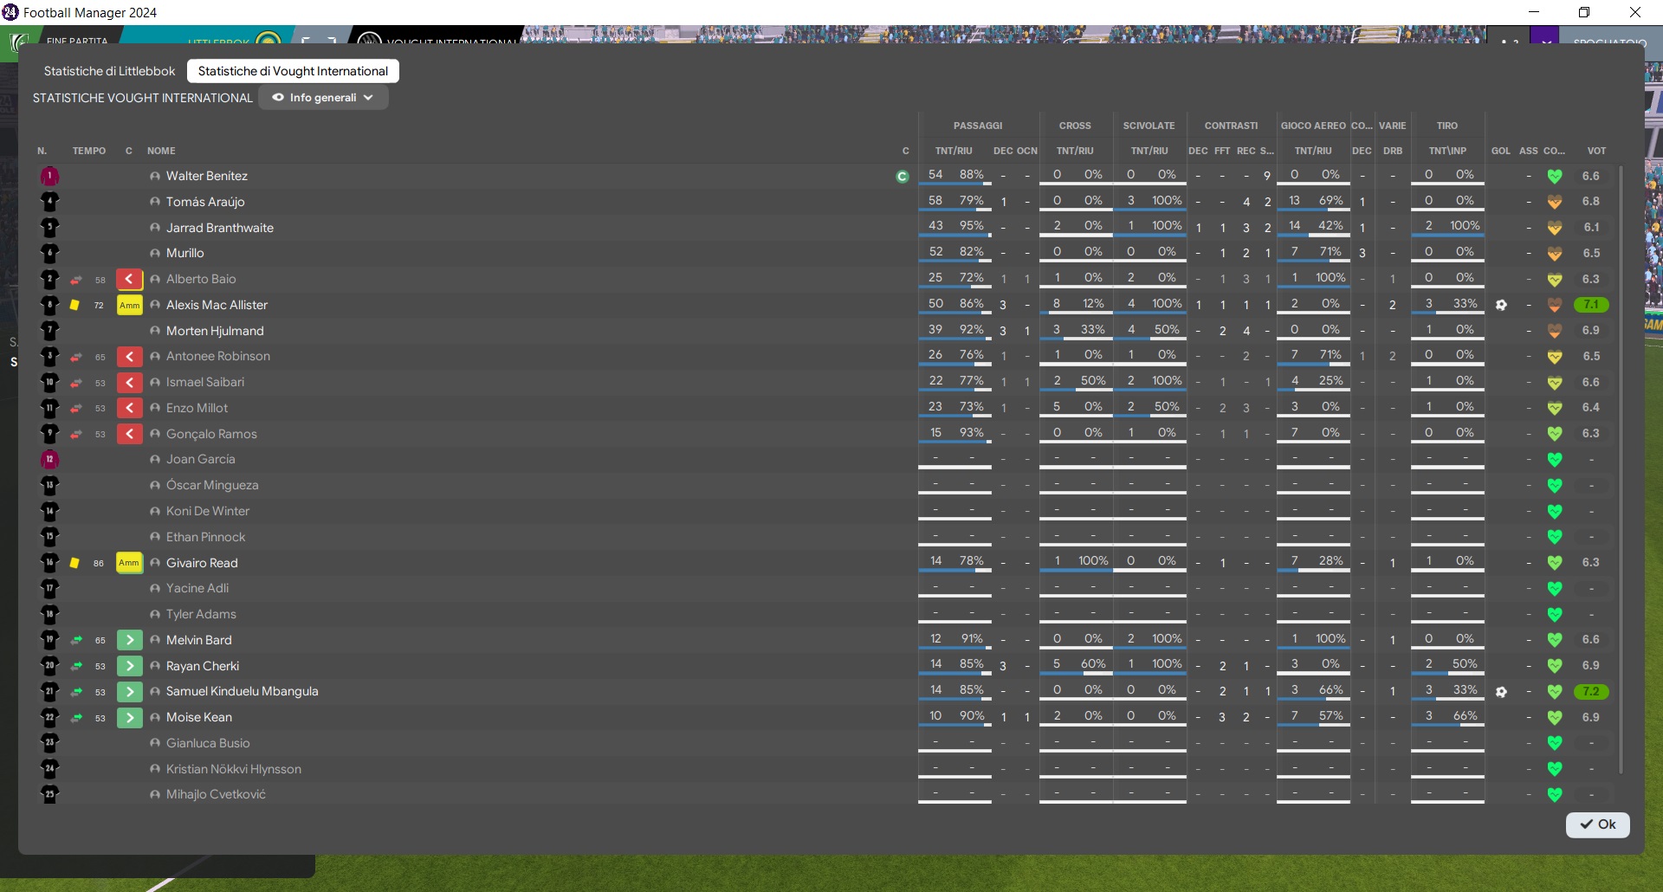
Task: Sort by the VOT rating column header
Action: (1596, 151)
